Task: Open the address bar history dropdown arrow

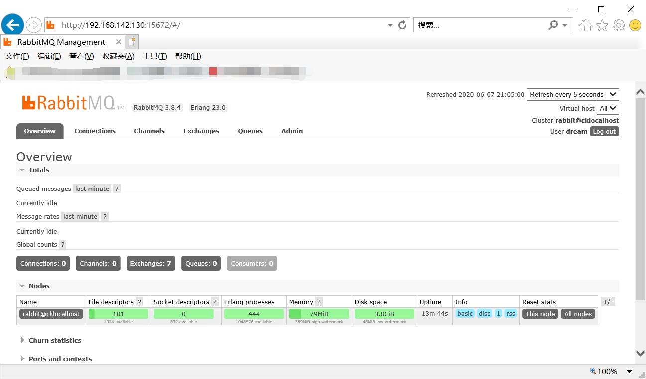Action: (390, 25)
